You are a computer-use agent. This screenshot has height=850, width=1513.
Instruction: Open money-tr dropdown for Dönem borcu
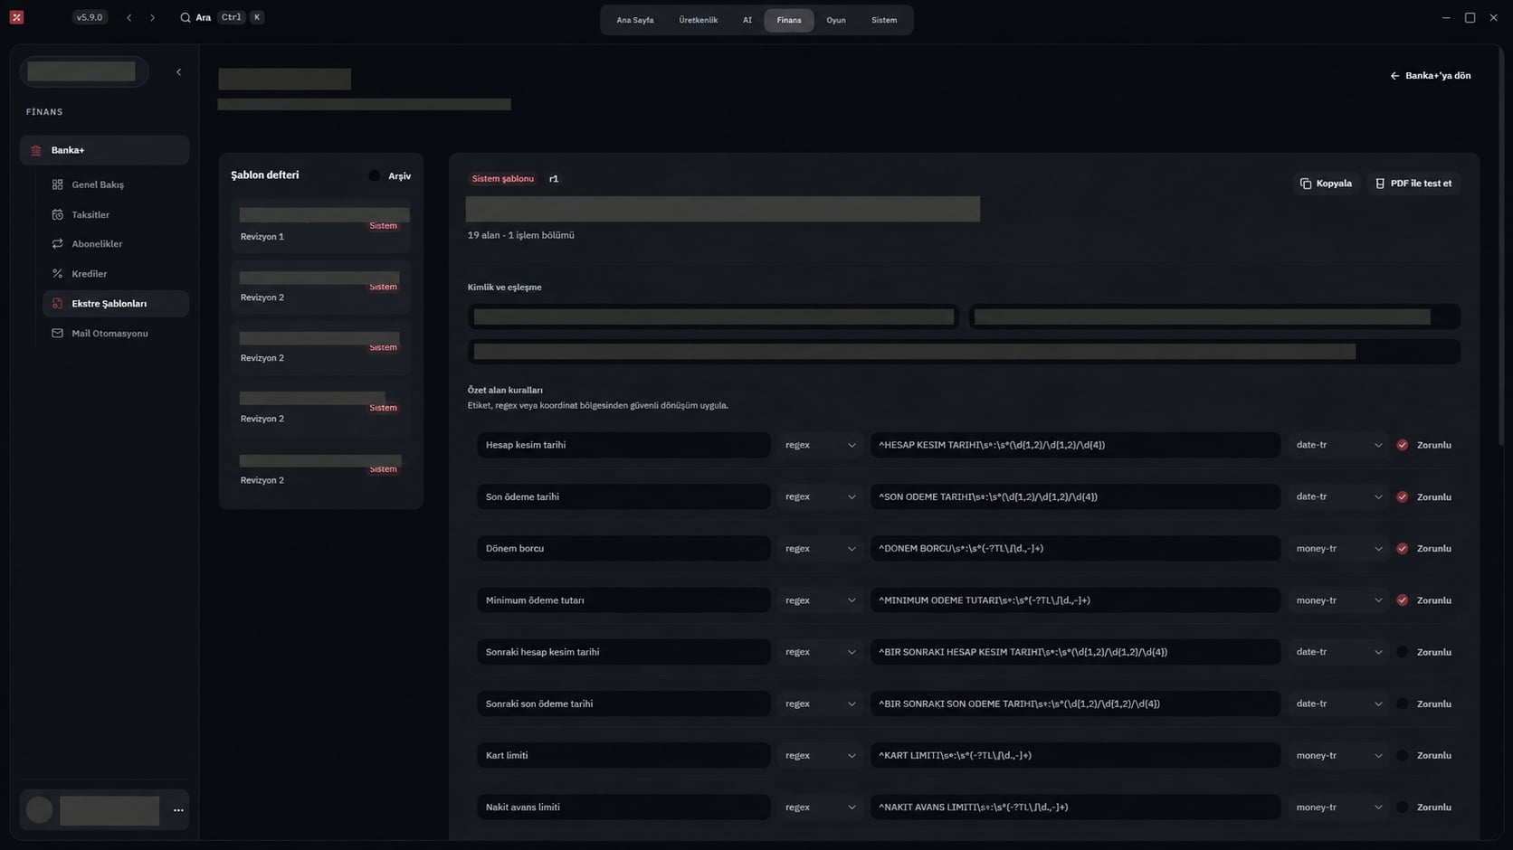[x=1338, y=549]
